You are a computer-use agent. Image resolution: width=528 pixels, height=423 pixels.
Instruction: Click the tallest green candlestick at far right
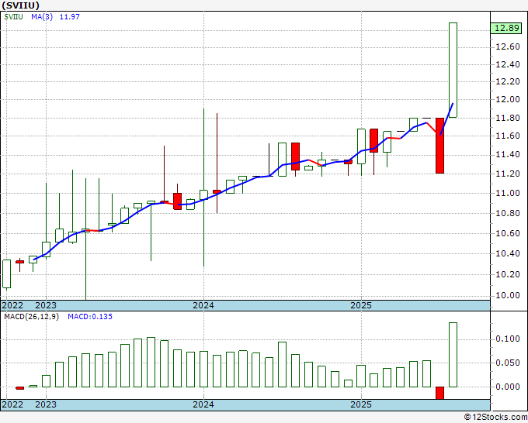coord(453,70)
